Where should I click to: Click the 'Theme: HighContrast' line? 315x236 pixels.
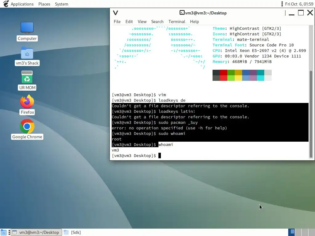click(x=247, y=29)
